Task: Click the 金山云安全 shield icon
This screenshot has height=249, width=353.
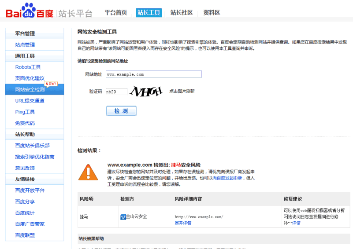Action: coord(123,217)
